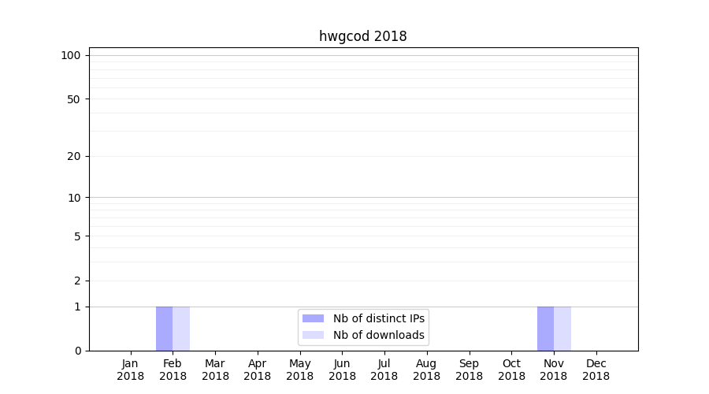The height and width of the screenshot is (394, 709).
Task: Select the Mar 2018 axis label
Action: pos(215,370)
